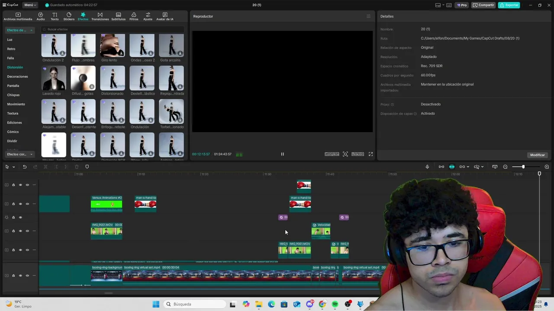Open the selection tool dropdown arrow
Image resolution: width=554 pixels, height=311 pixels.
(14, 167)
